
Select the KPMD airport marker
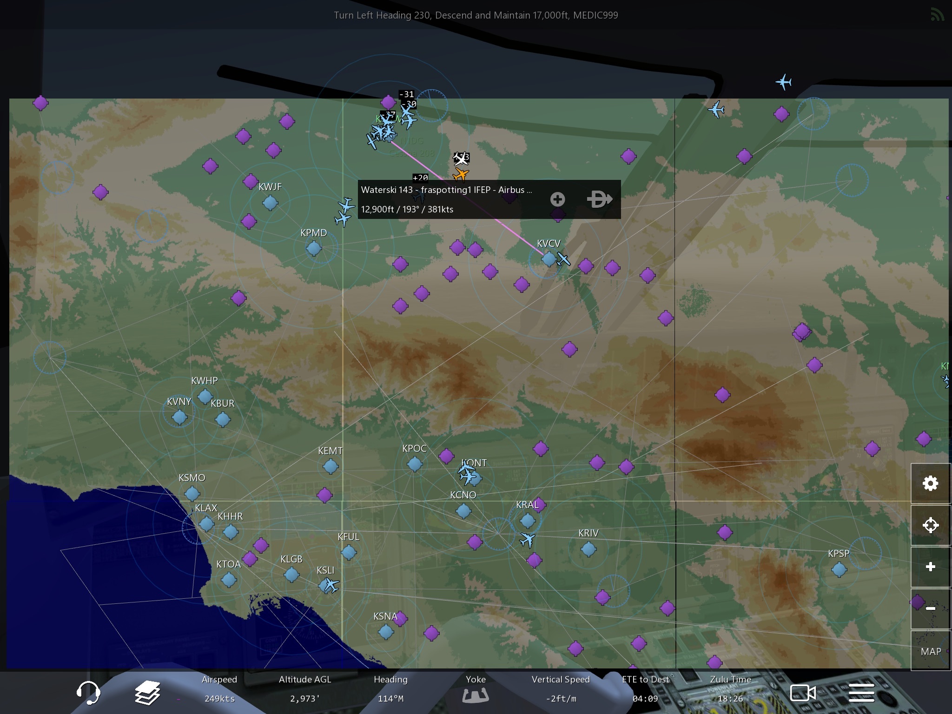point(314,248)
